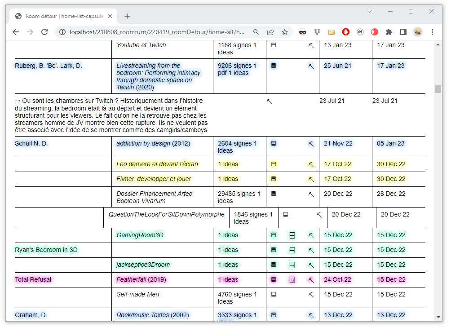Toggle the browser side panel
This screenshot has width=451, height=327.
click(x=403, y=32)
